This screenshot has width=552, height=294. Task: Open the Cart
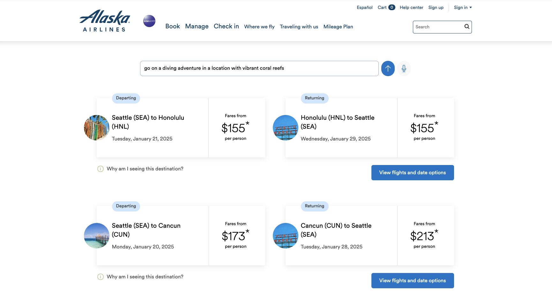386,7
